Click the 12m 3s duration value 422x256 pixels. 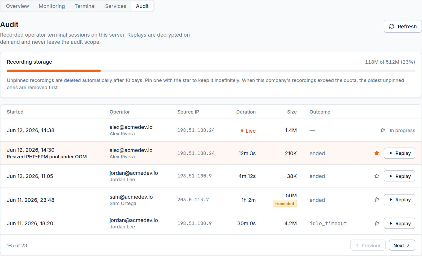coord(247,153)
